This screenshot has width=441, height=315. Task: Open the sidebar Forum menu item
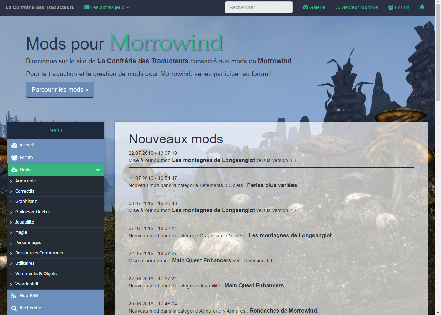click(26, 157)
